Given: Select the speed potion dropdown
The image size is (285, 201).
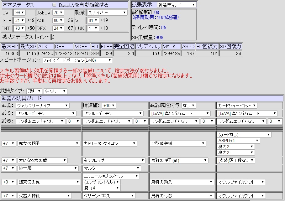Looking at the screenshot, I should pyautogui.click(x=77, y=60).
